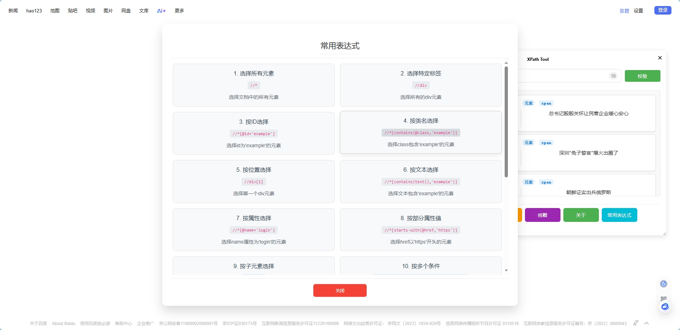Click the purple 捐赠 button
This screenshot has width=680, height=330.
542,215
